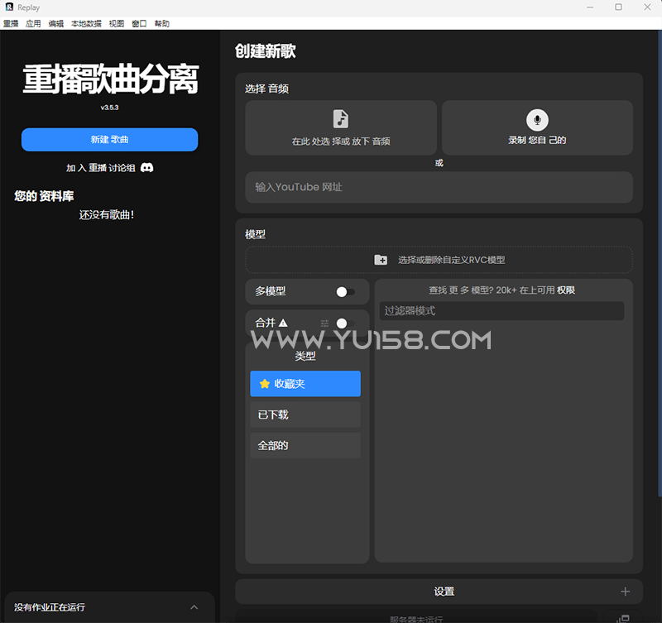Click the microphone recording icon
The width and height of the screenshot is (662, 623).
[x=537, y=121]
